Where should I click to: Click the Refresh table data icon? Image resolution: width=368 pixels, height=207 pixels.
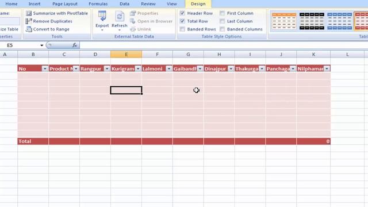pos(120,16)
